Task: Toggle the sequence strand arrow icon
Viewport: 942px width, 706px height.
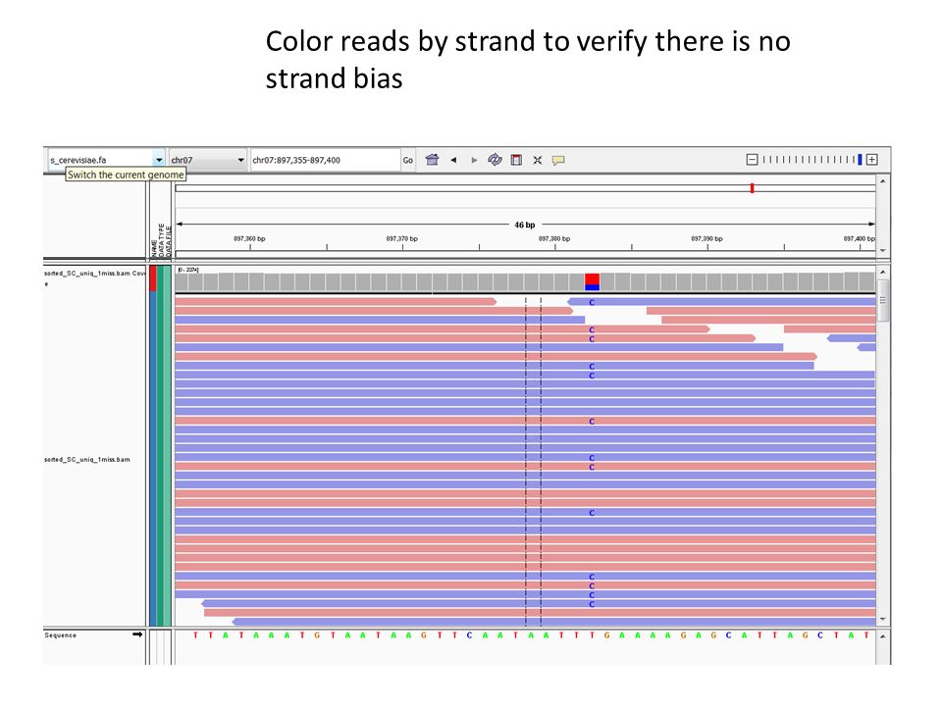Action: coord(137,634)
